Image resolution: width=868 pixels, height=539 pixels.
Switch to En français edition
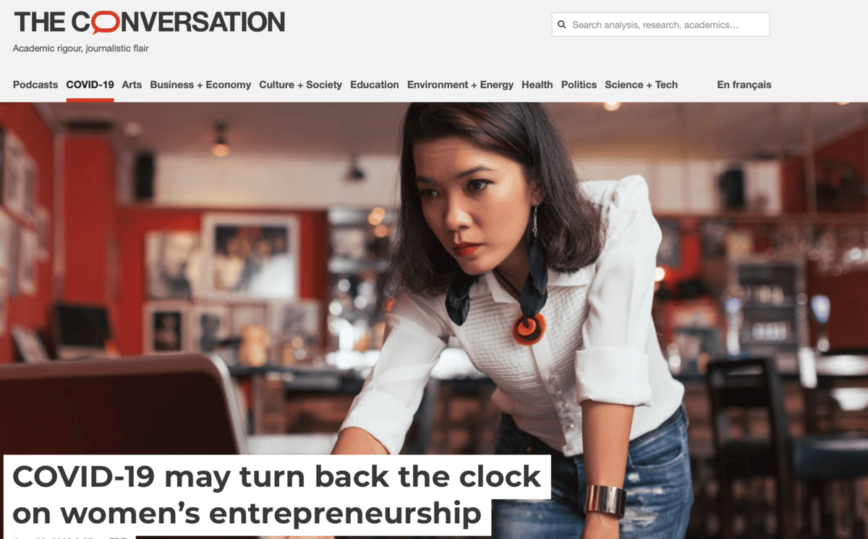pos(744,85)
